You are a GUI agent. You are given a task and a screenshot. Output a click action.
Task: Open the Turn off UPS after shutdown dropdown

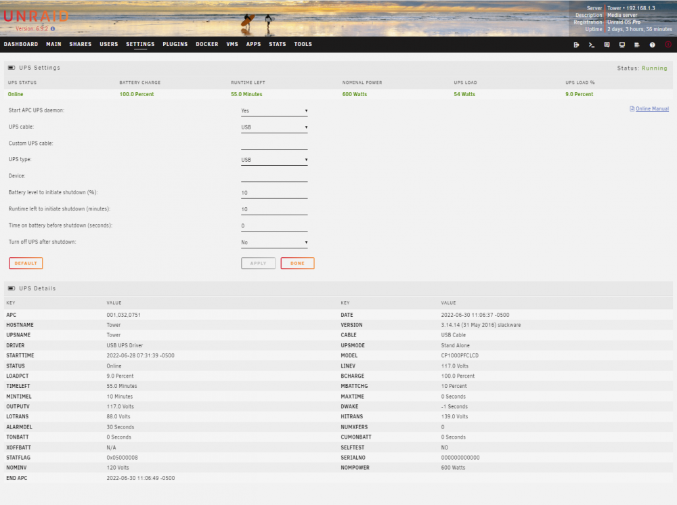pos(274,242)
